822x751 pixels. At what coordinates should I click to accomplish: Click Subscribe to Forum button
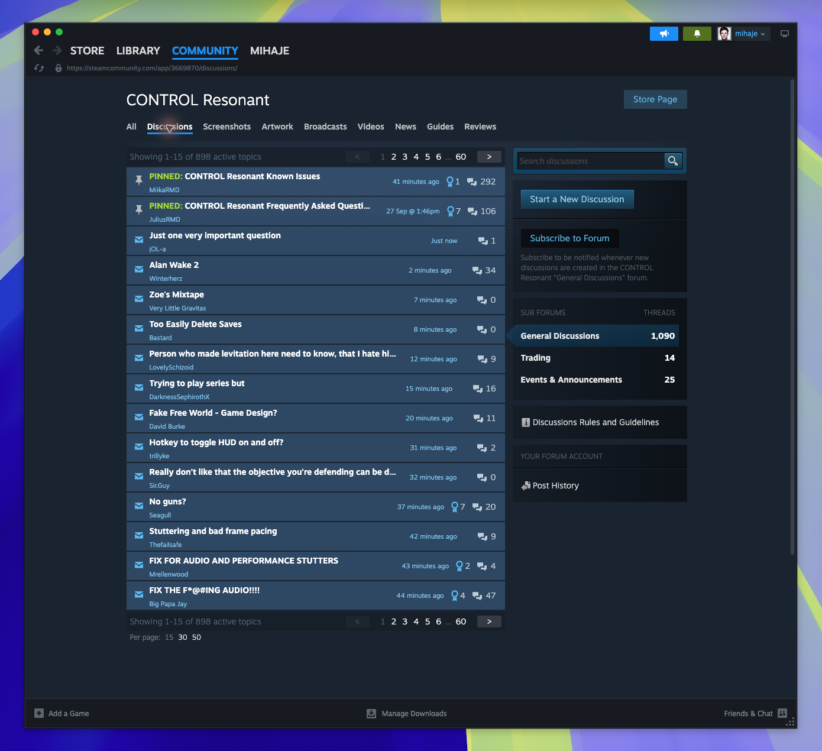coord(569,238)
